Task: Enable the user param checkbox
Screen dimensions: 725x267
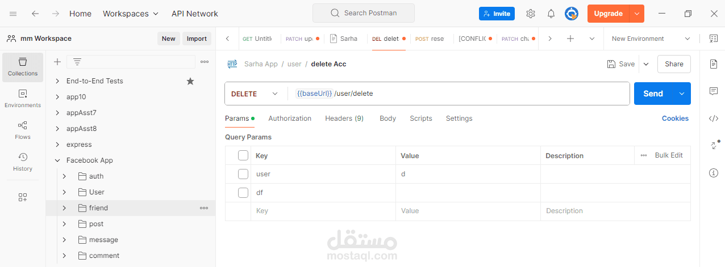Action: coord(243,174)
